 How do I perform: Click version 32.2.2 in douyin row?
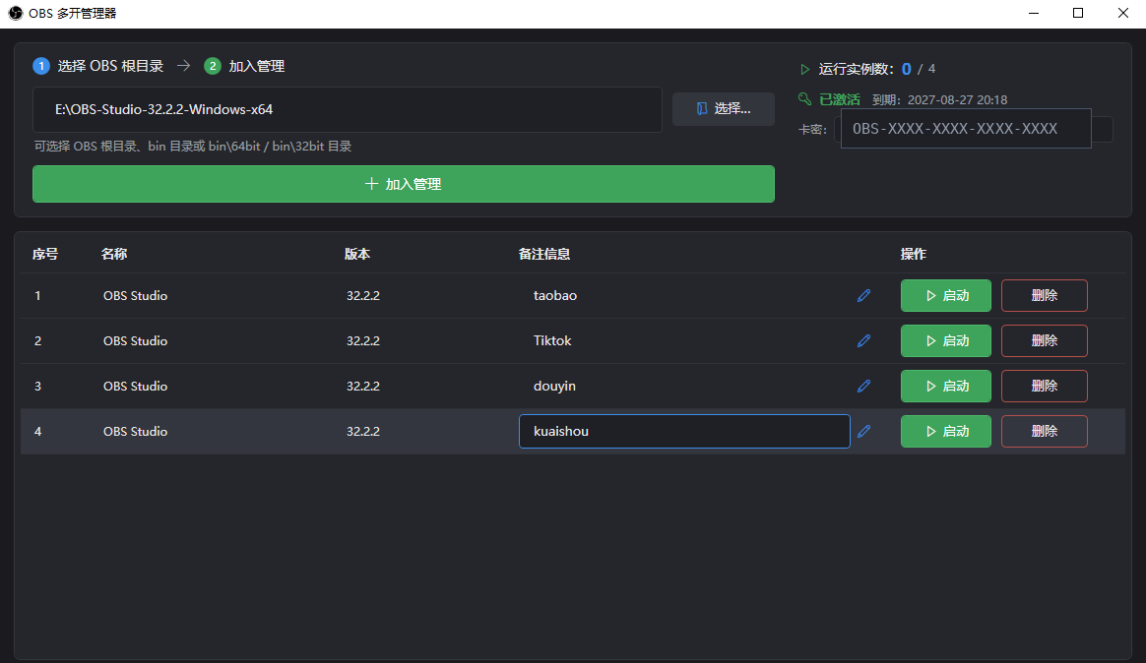click(363, 387)
